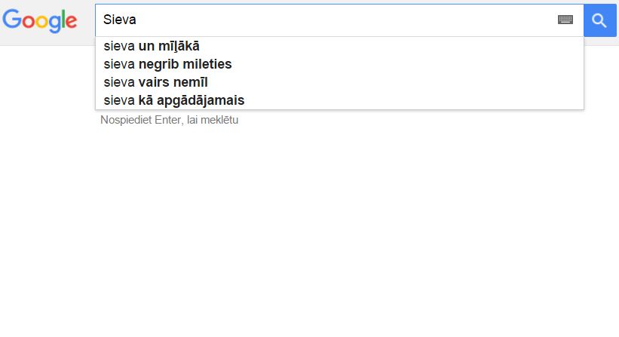Screen dimensions: 619x337
Task: Click the bold text 'vairs nemīl'
Action: [173, 82]
